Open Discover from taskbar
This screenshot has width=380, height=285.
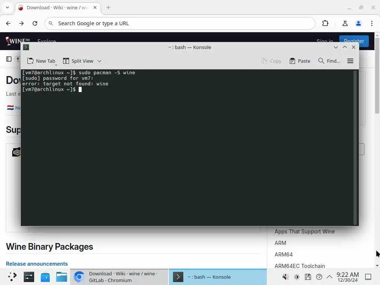(x=45, y=277)
